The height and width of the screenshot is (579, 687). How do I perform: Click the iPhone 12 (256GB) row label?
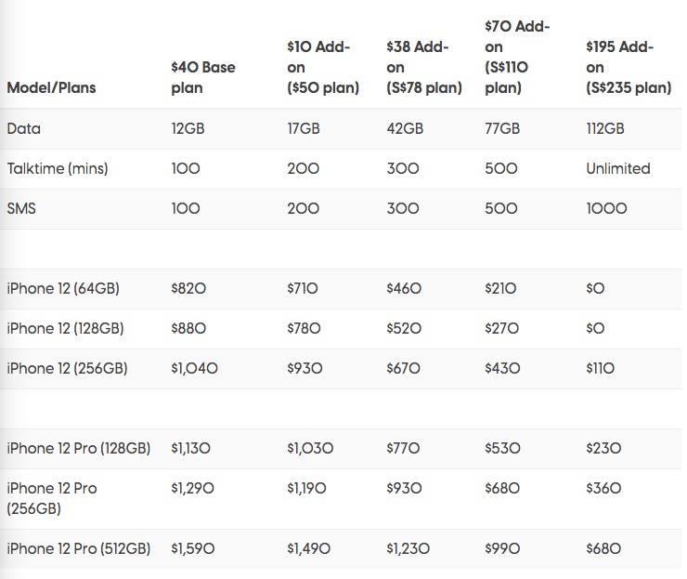click(67, 368)
